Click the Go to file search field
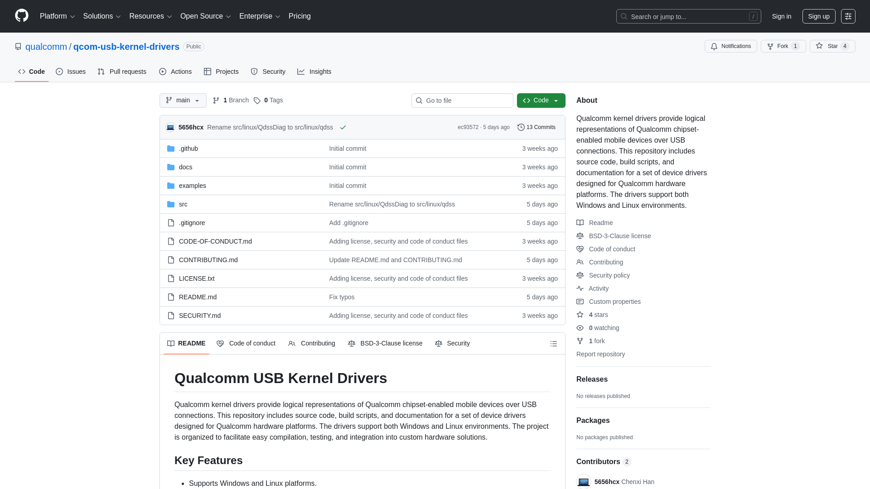This screenshot has height=489, width=870. 462,100
